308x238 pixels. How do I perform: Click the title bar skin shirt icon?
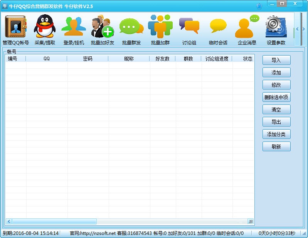pos(259,6)
